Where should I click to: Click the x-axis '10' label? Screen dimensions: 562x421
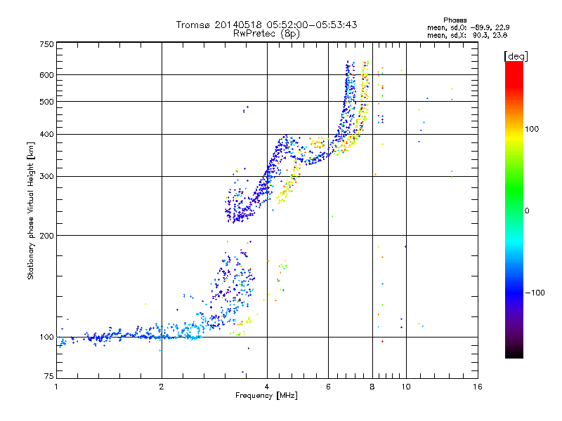(x=406, y=387)
